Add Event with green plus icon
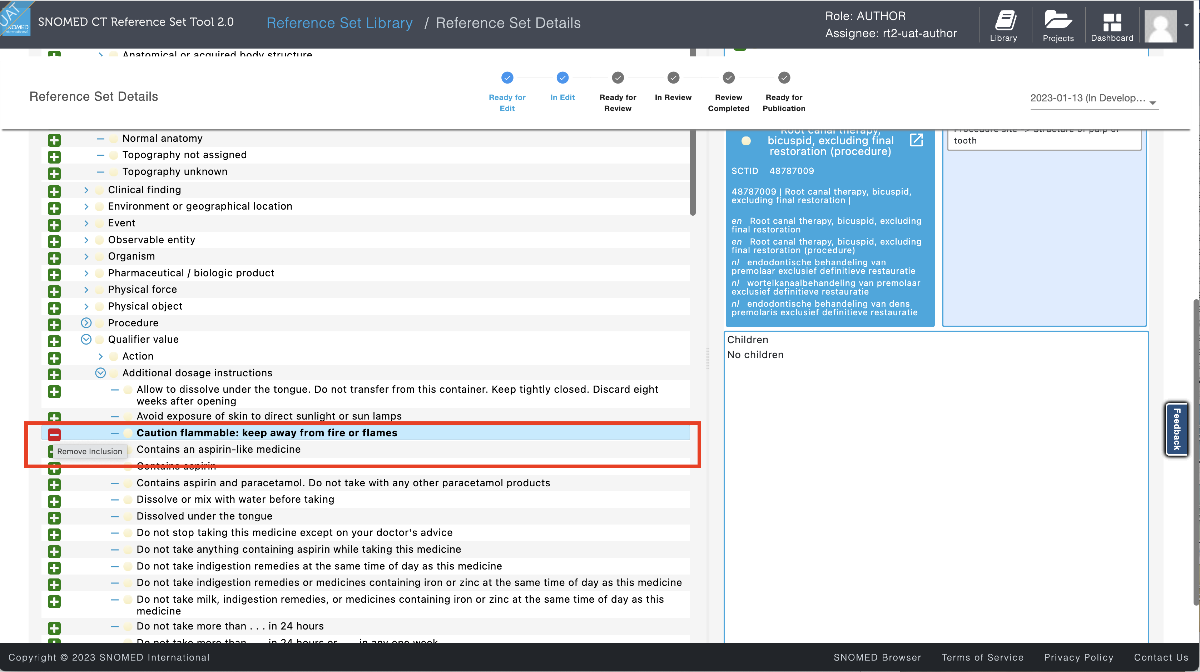The width and height of the screenshot is (1200, 672). (54, 225)
